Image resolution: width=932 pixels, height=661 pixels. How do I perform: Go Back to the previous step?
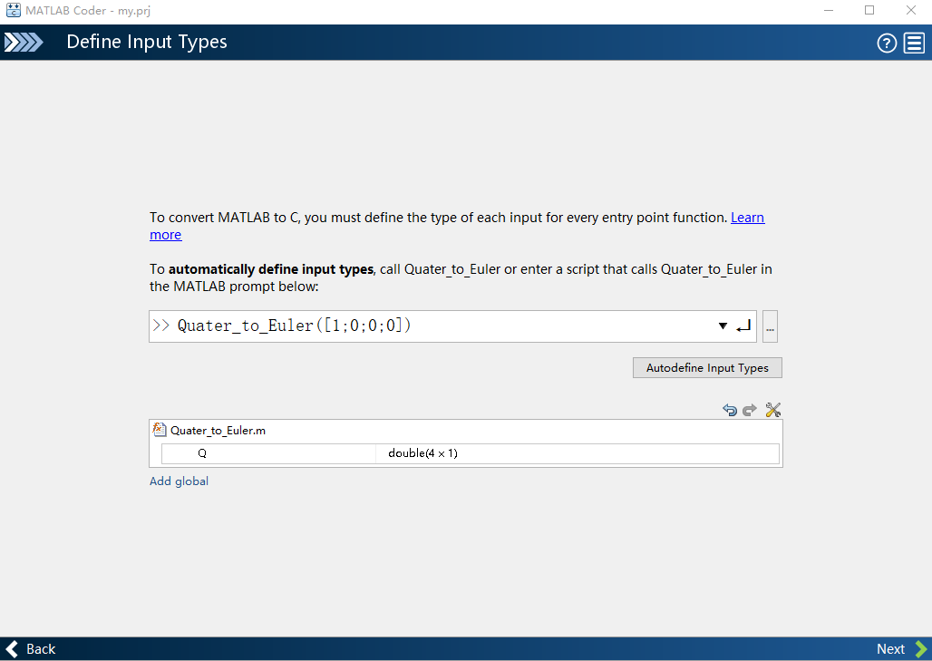(32, 649)
